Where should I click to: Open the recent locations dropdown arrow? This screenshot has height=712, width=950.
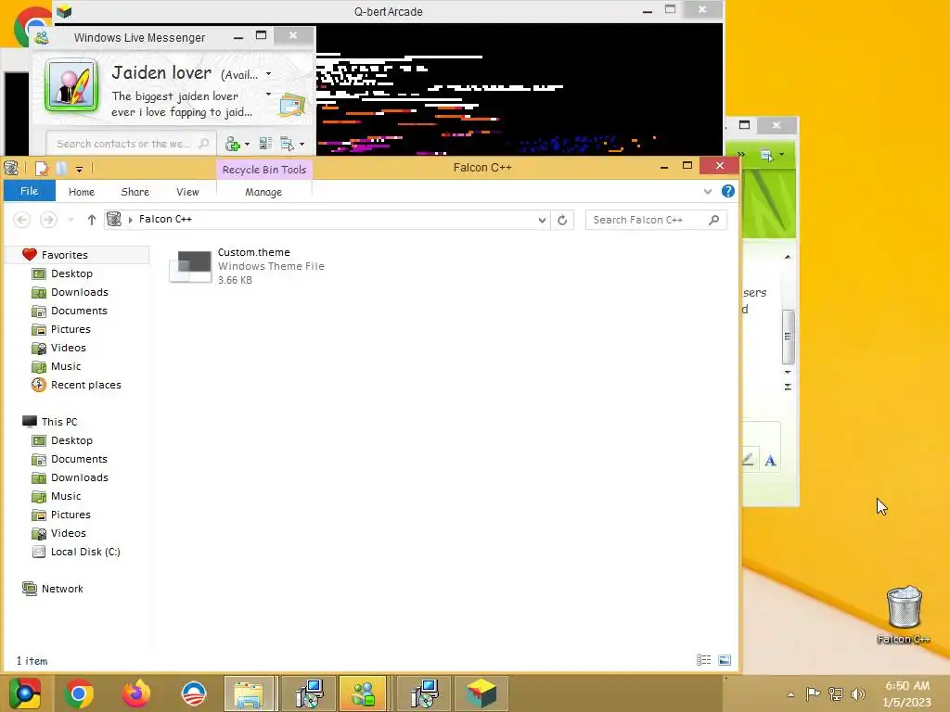71,220
